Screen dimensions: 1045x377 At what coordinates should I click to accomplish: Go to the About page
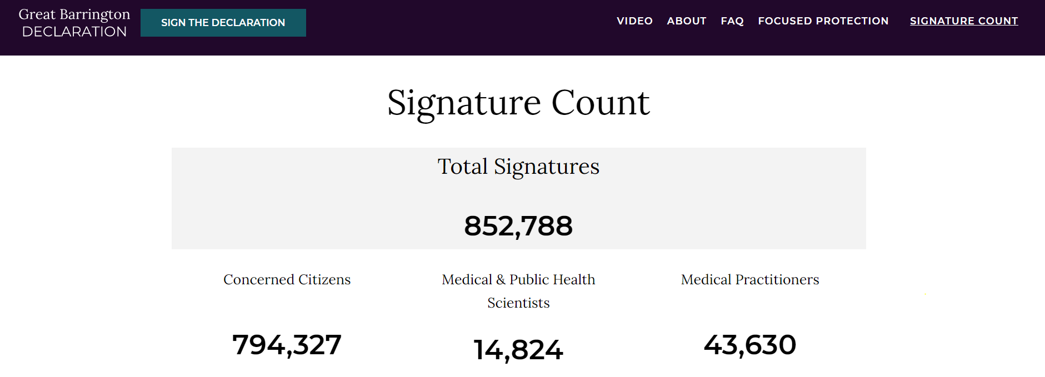click(686, 21)
